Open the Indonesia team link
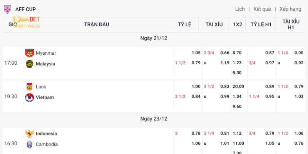 point(46,134)
